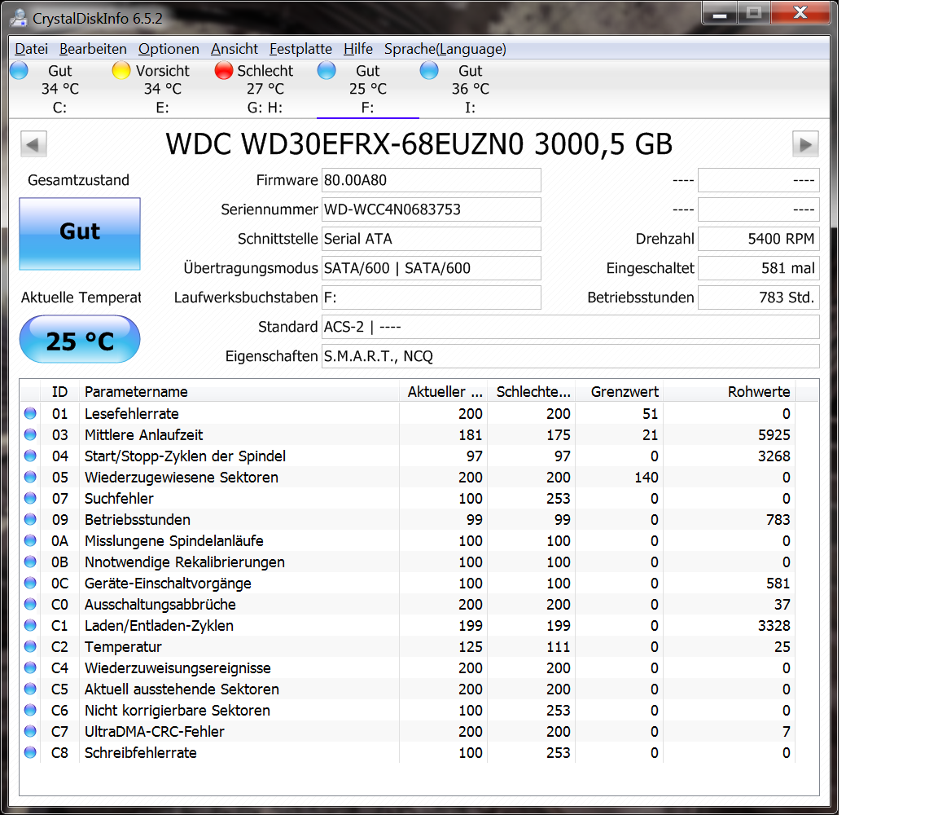Open the Optionen menu

[x=169, y=49]
